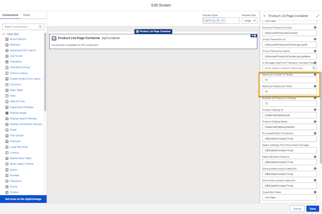Click the Checkbox component icon
This screenshot has height=214, width=322.
[7, 62]
